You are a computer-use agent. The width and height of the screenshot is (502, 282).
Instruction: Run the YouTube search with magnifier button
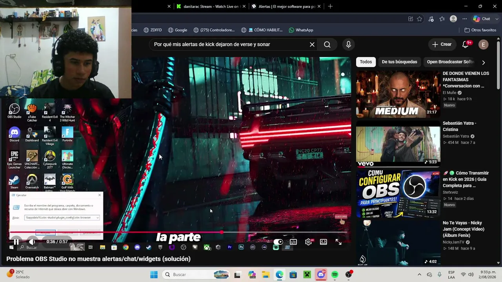pos(327,45)
